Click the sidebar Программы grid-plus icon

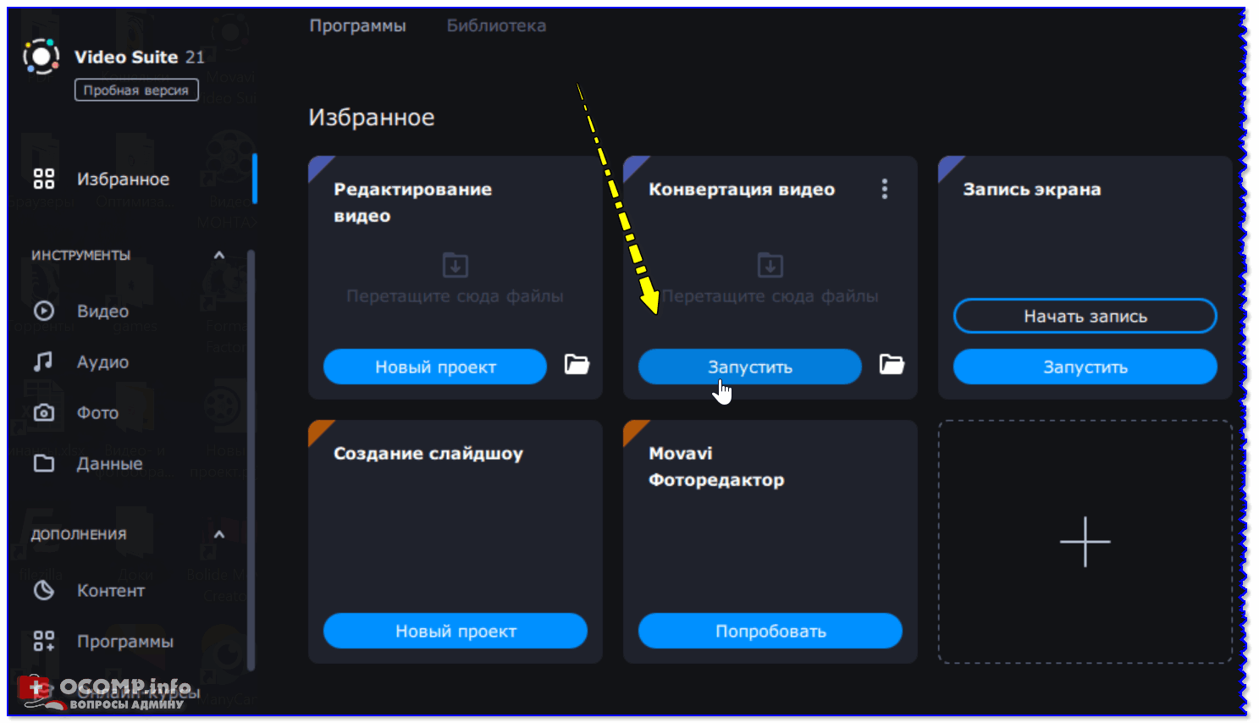tap(44, 641)
